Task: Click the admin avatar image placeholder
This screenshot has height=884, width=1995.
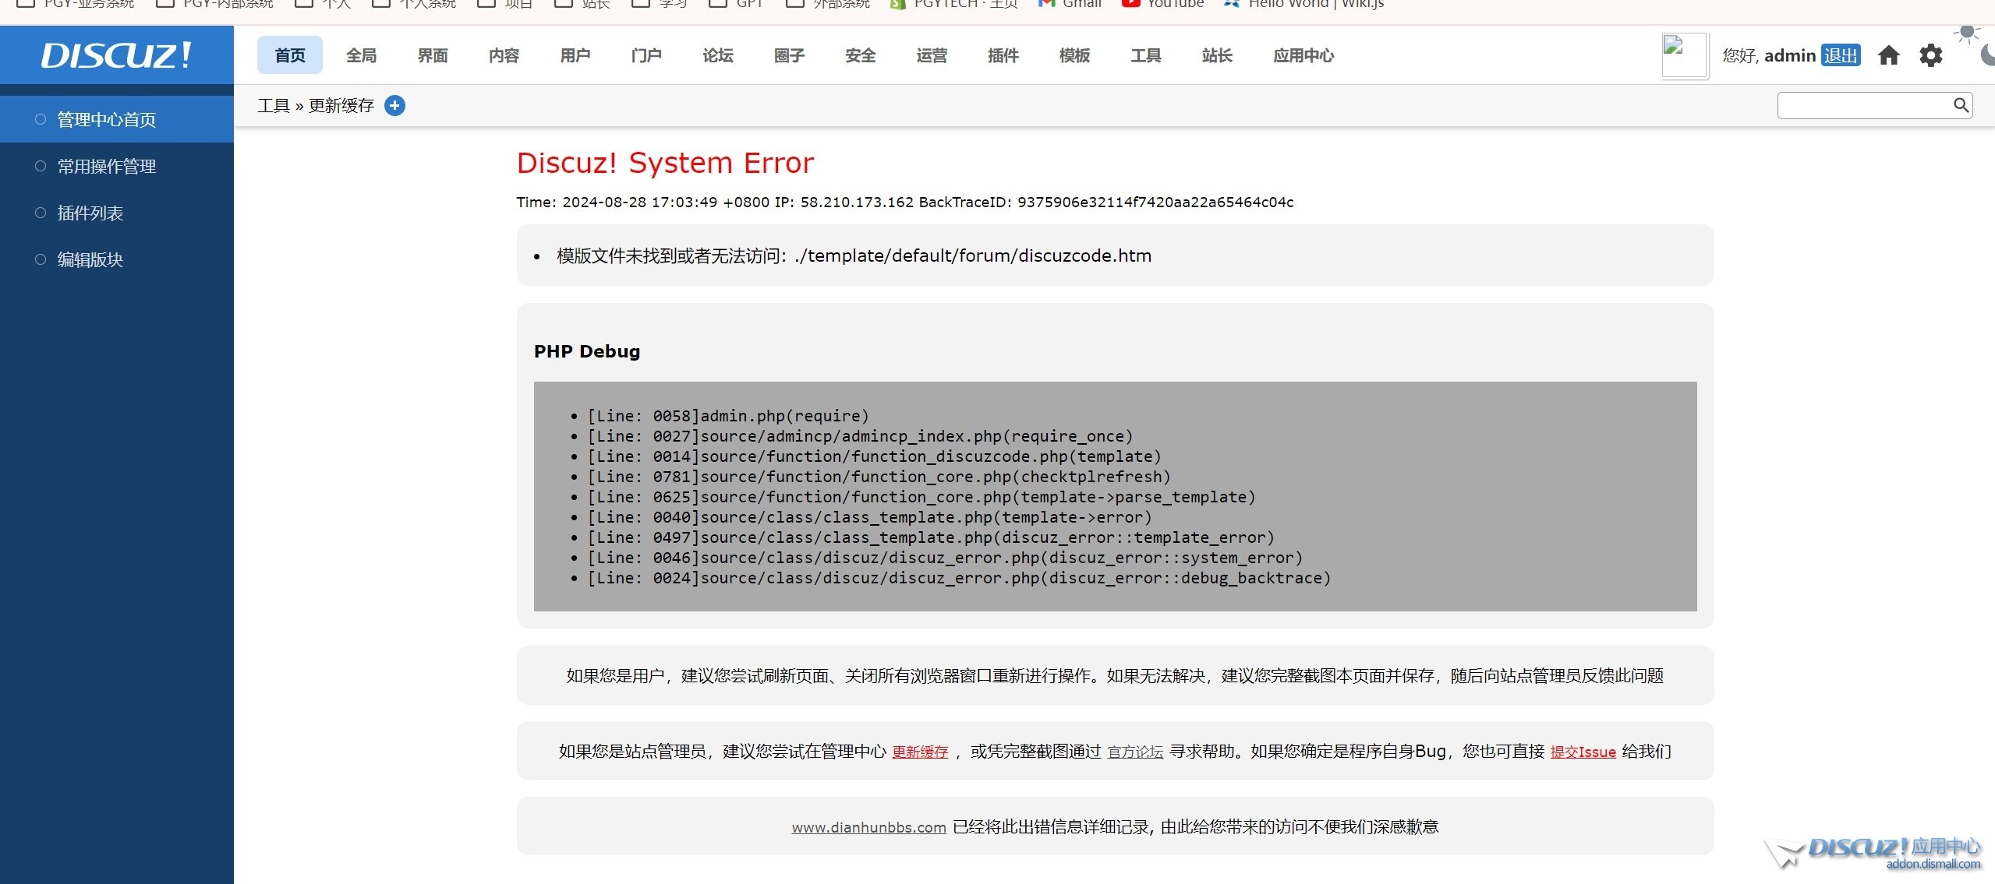Action: [x=1685, y=55]
